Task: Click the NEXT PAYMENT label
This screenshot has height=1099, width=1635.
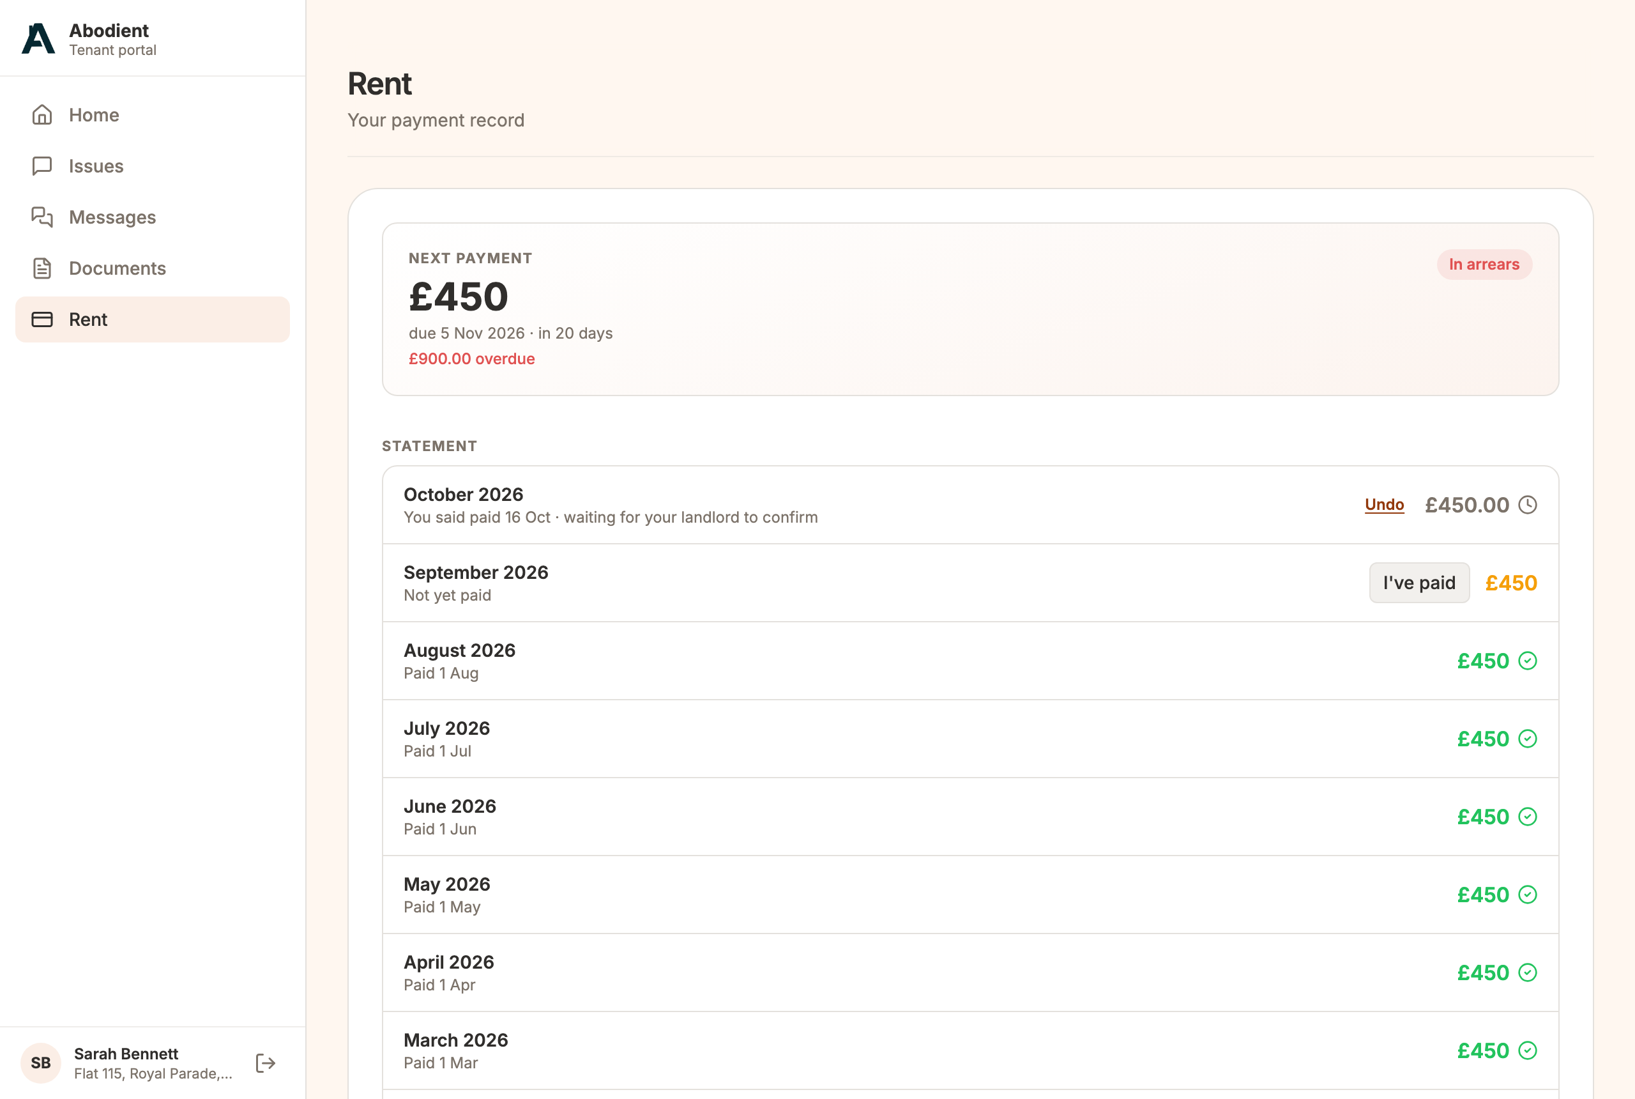Action: pos(470,258)
